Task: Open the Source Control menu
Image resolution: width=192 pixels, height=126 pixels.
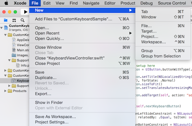Action: click(x=172, y=3)
